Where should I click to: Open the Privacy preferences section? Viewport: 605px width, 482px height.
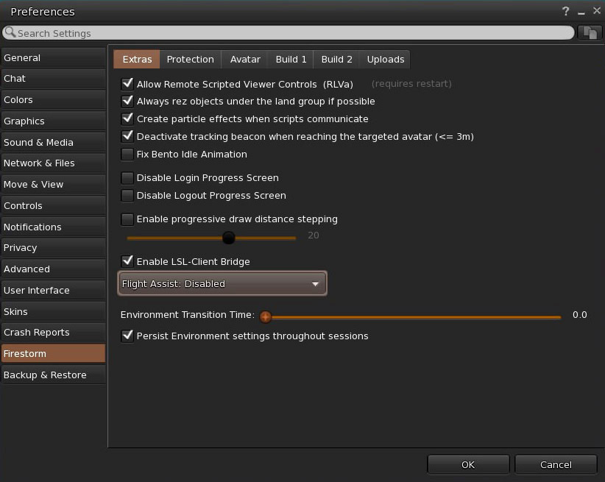click(53, 248)
